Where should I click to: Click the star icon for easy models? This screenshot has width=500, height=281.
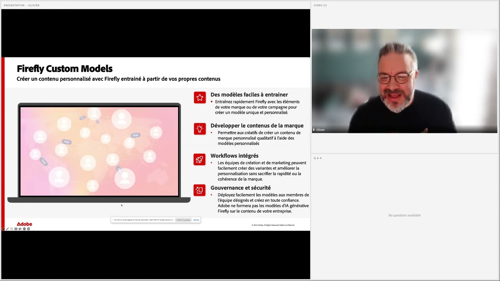click(200, 98)
